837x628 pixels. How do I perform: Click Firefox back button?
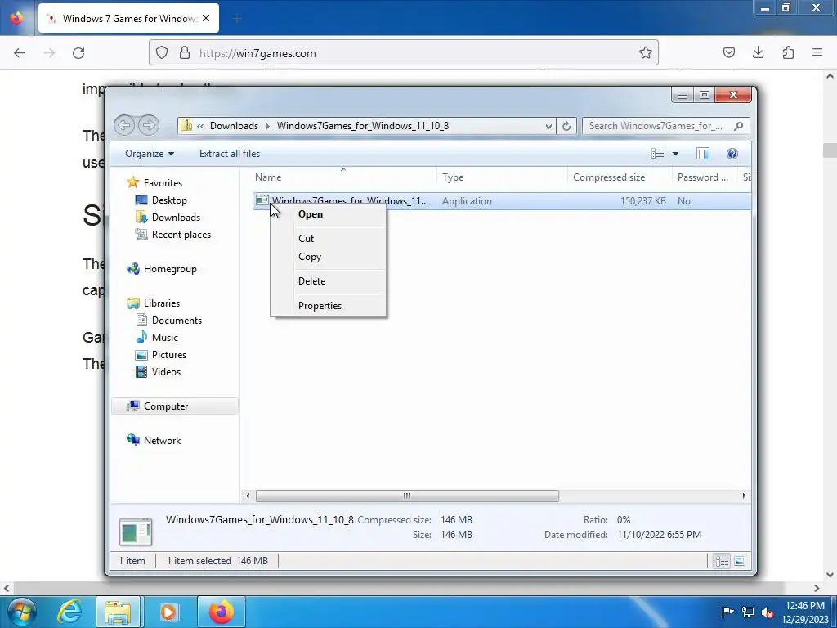coord(20,53)
